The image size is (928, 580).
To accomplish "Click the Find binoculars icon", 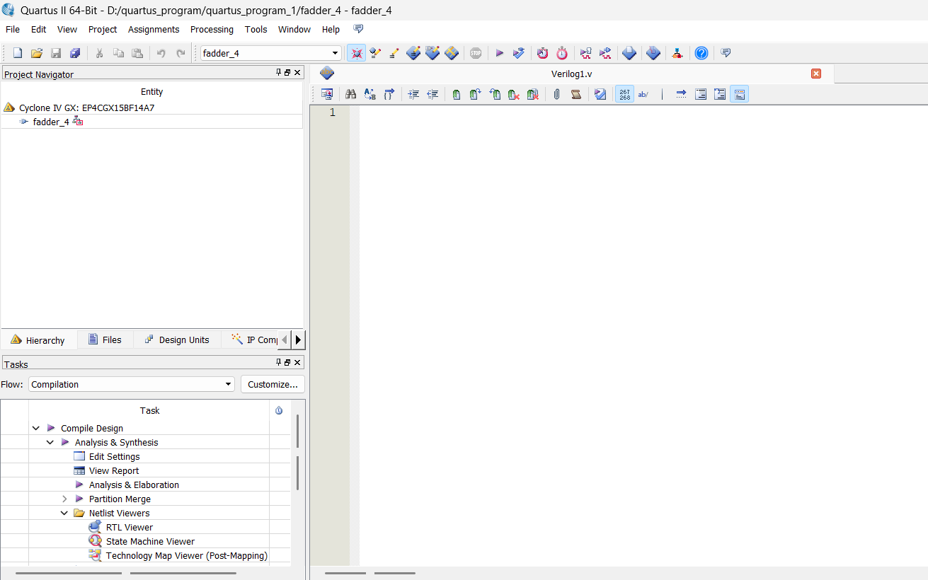I will pos(350,94).
